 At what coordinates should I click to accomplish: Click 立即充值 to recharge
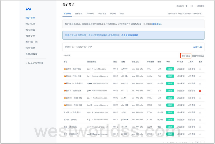198,47
